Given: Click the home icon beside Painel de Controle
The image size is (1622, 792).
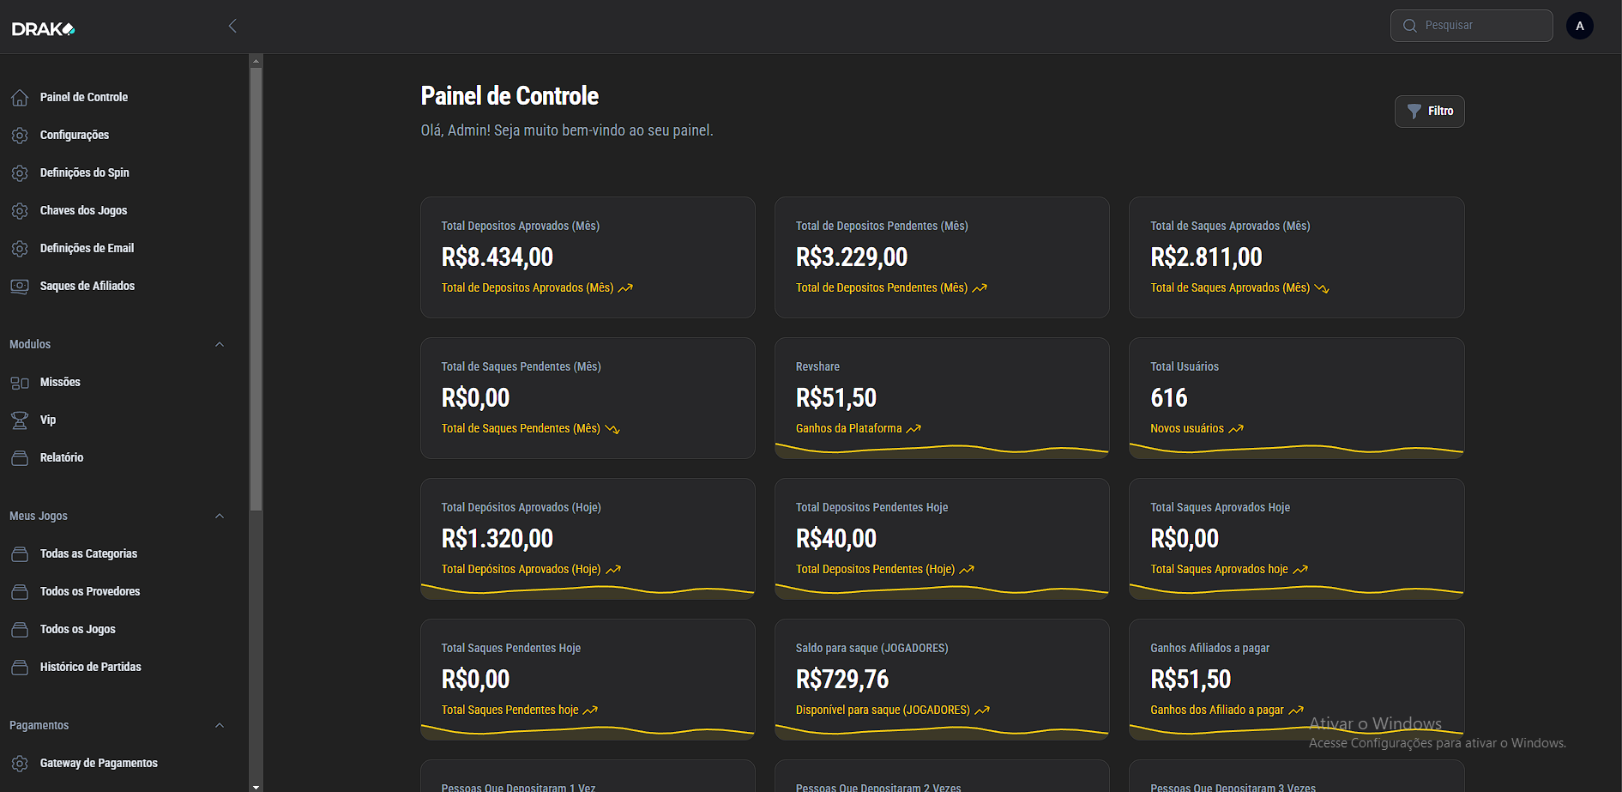Looking at the screenshot, I should (20, 98).
